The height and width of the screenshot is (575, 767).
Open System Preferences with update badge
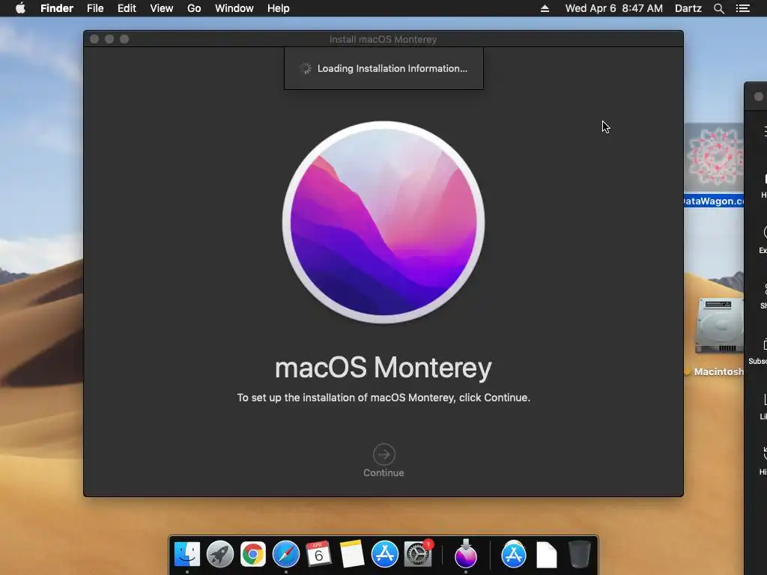pyautogui.click(x=418, y=554)
